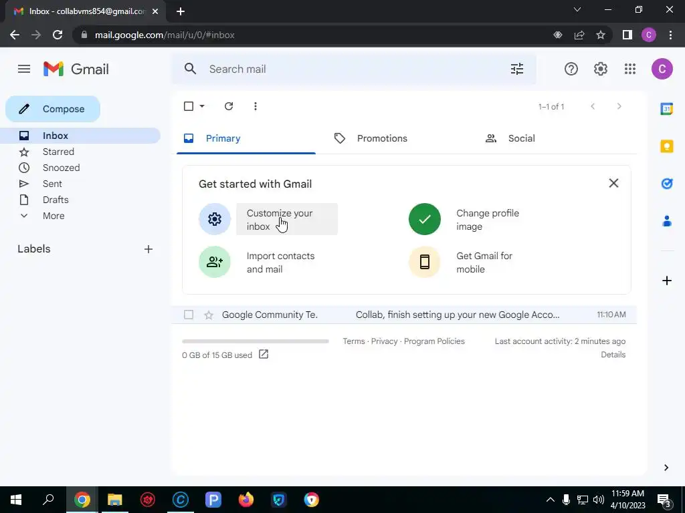
Task: Click the Customize your inbox gear icon
Action: pos(215,219)
